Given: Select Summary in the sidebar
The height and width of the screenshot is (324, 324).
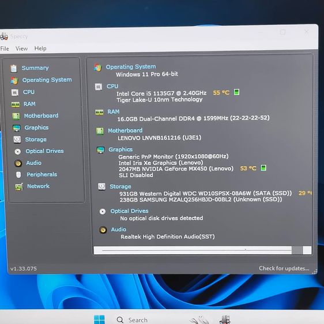Looking at the screenshot, I should pyautogui.click(x=35, y=68).
